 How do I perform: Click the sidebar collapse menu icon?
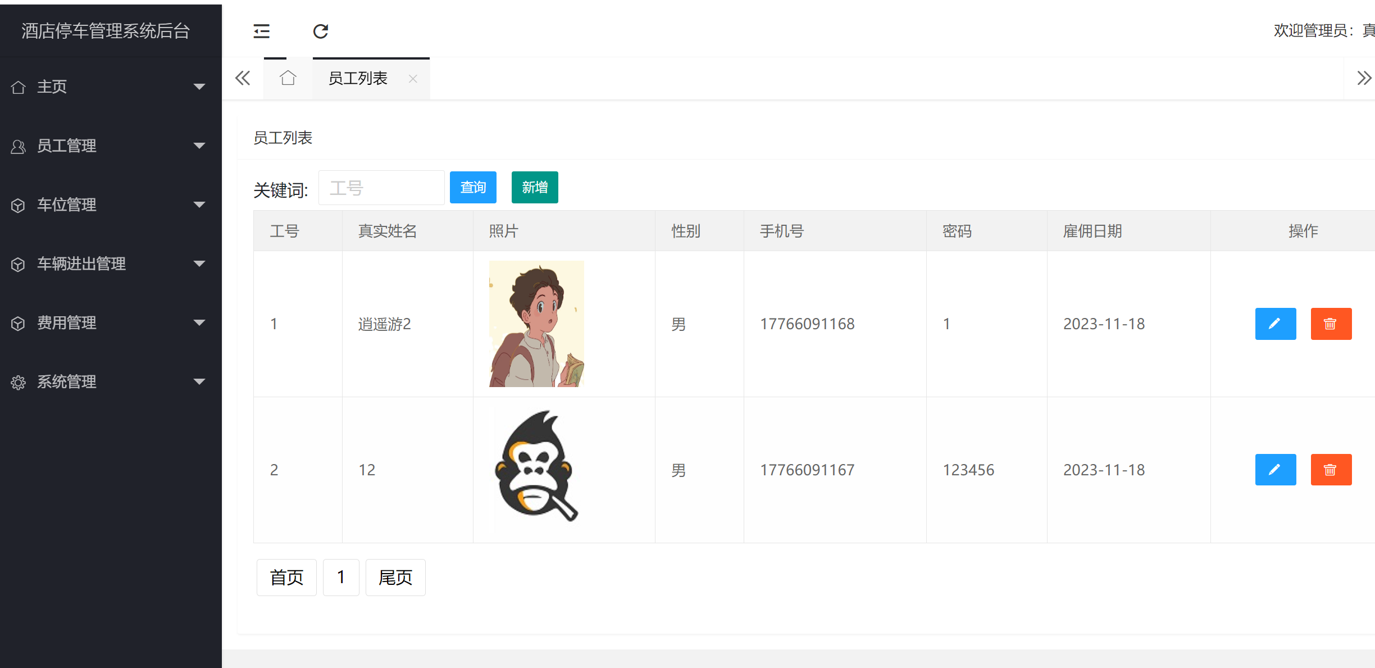click(262, 31)
